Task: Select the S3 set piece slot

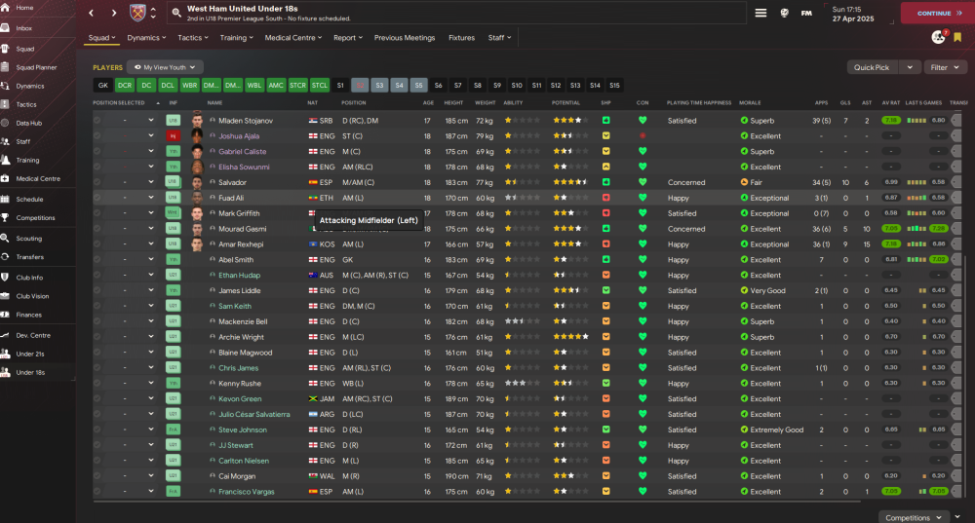Action: pos(379,85)
